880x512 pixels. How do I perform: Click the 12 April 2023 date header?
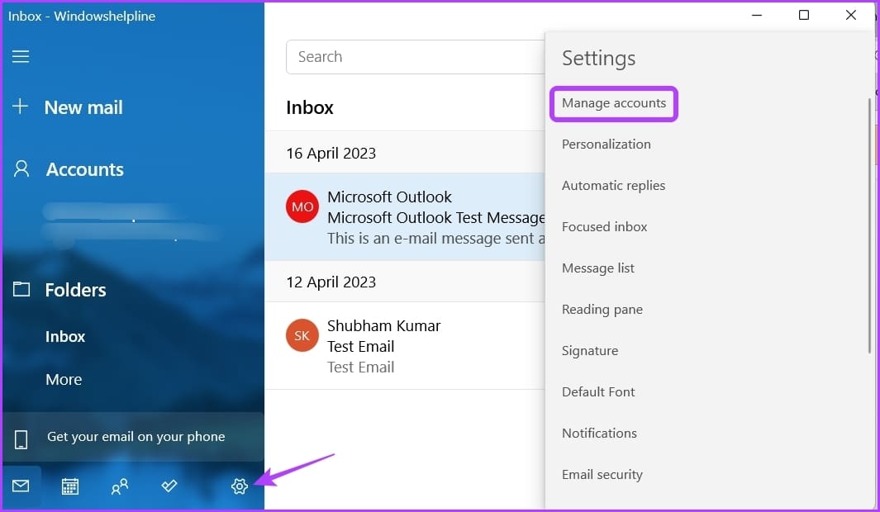click(x=331, y=282)
